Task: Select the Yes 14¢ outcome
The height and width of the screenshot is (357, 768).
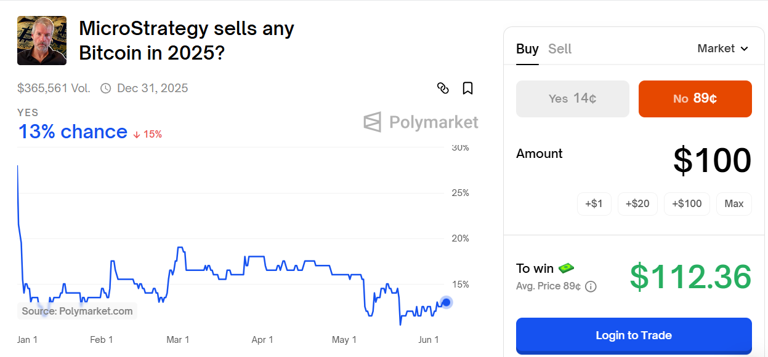Action: (x=572, y=99)
